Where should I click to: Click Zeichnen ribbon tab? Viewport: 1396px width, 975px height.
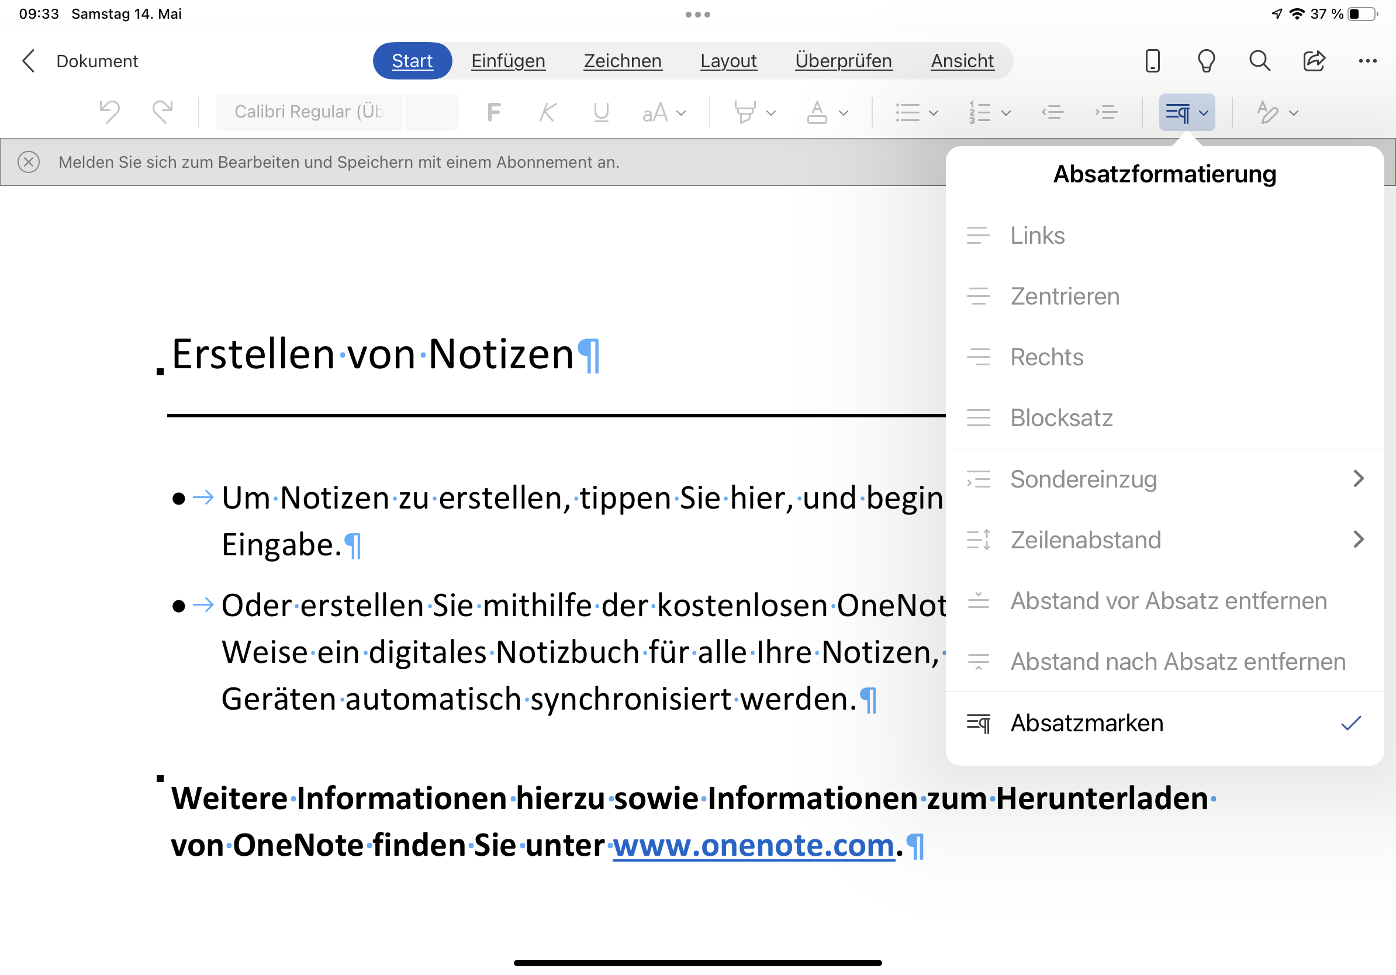pyautogui.click(x=621, y=60)
